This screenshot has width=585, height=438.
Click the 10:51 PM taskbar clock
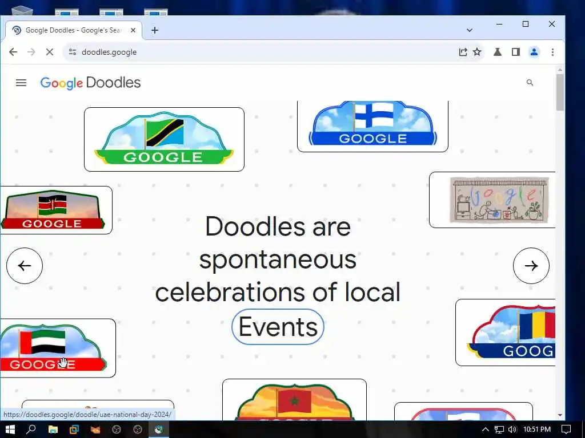(537, 429)
